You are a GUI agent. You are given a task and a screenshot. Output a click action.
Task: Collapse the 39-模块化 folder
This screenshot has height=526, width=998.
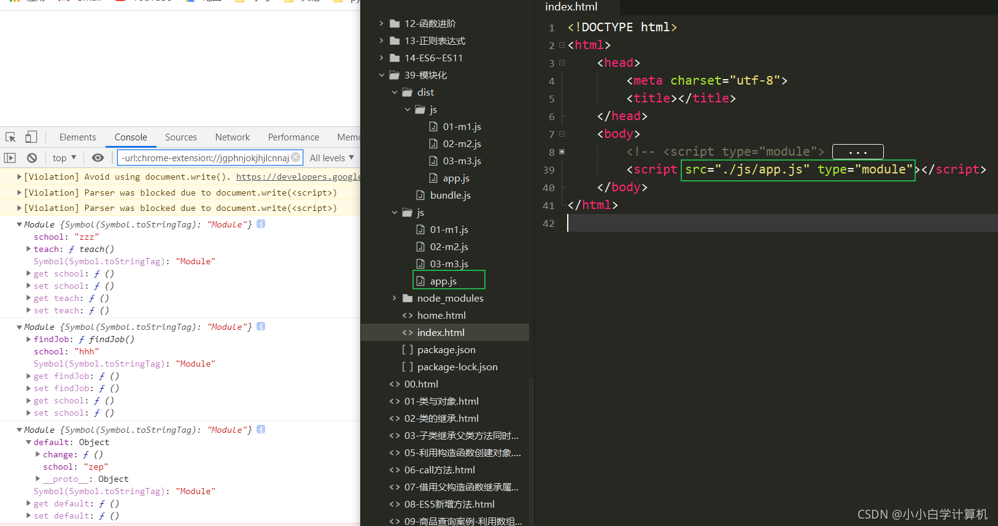pyautogui.click(x=381, y=75)
